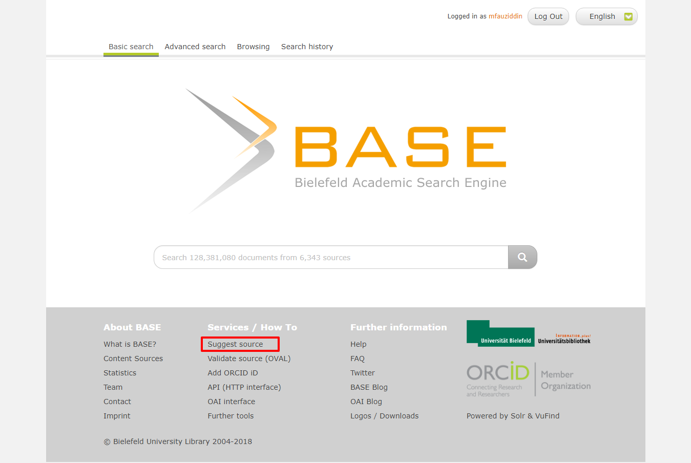Open the OAI interface link

(x=231, y=402)
